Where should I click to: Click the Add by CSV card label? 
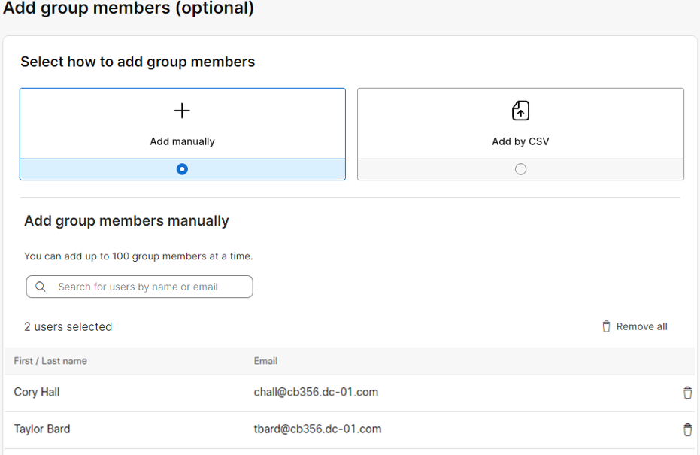coord(520,141)
